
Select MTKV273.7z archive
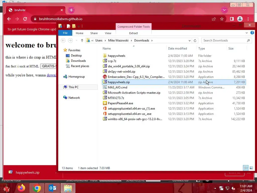[174, 98]
